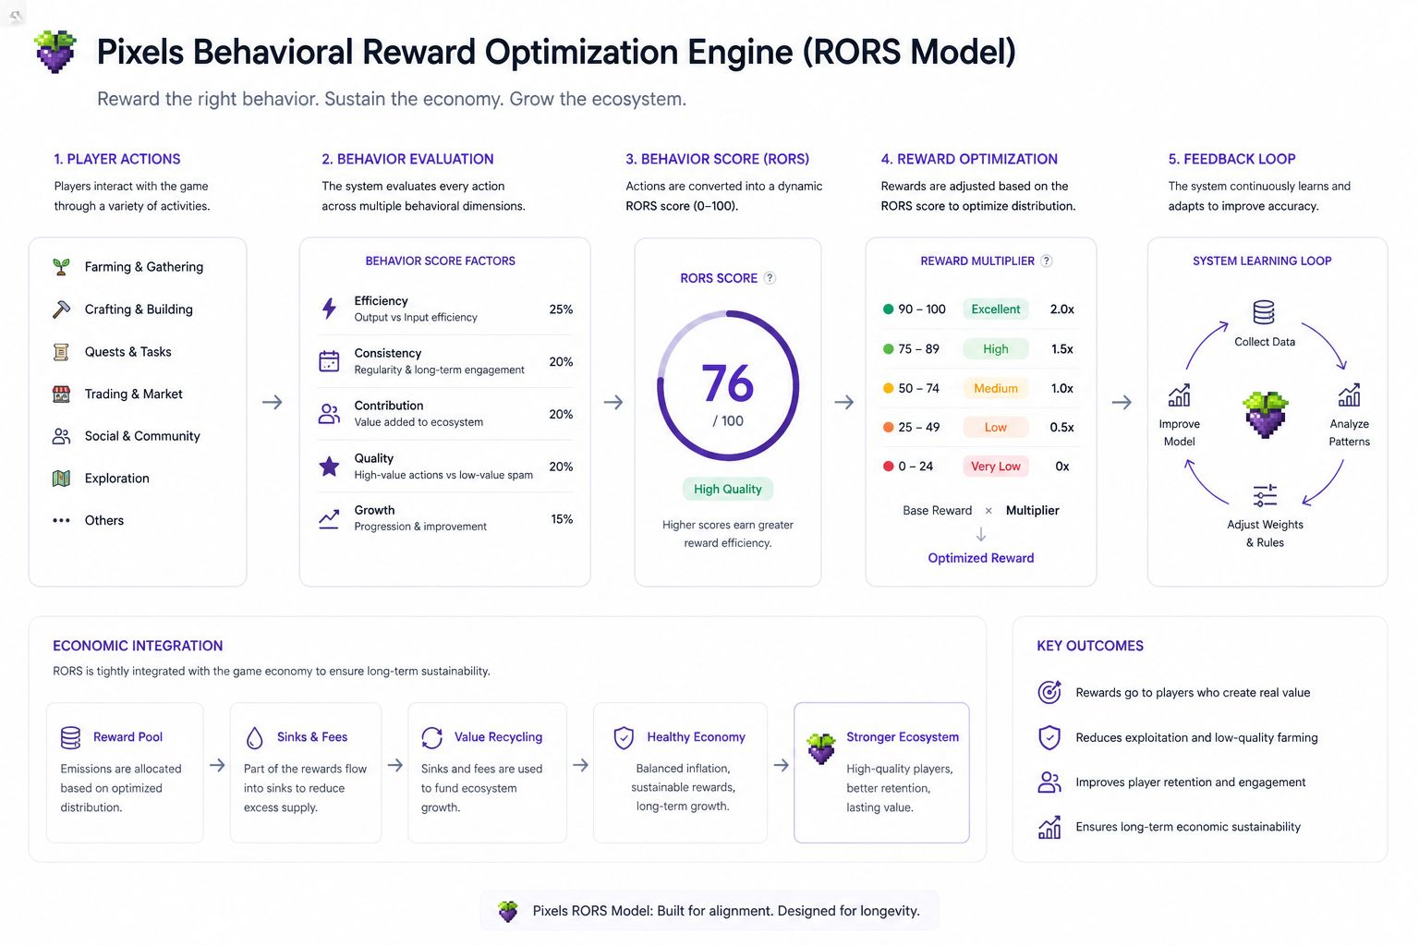Viewport: 1419px width, 946px height.
Task: Click the circular RORS score gauge showing 76
Action: [728, 385]
